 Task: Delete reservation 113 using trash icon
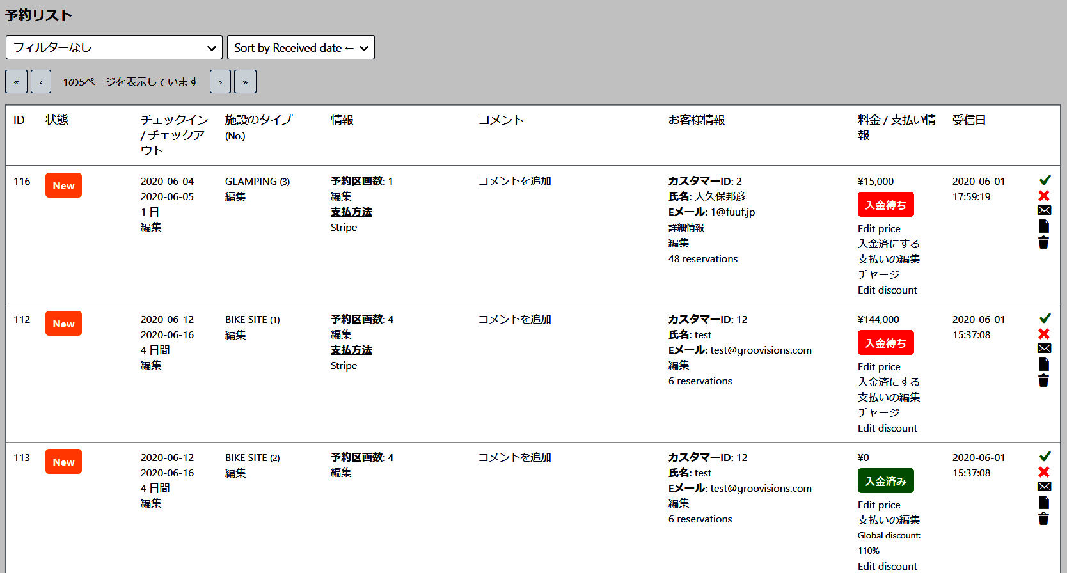tap(1043, 519)
